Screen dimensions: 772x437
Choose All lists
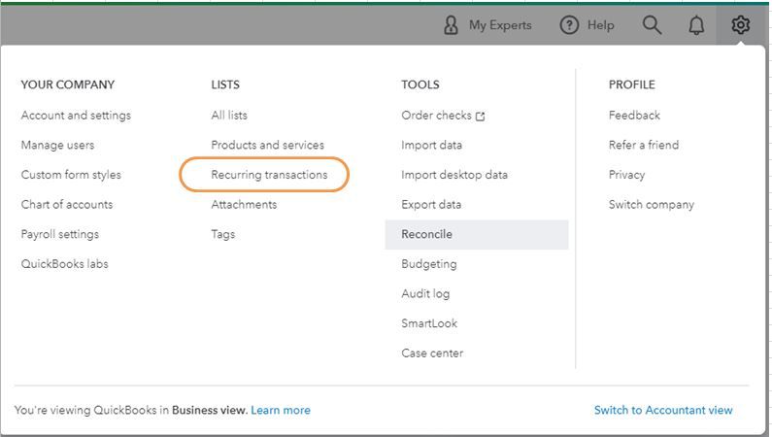click(229, 116)
